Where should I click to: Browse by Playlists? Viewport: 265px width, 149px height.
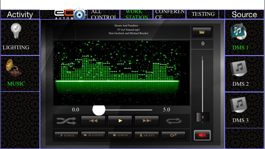point(93,135)
